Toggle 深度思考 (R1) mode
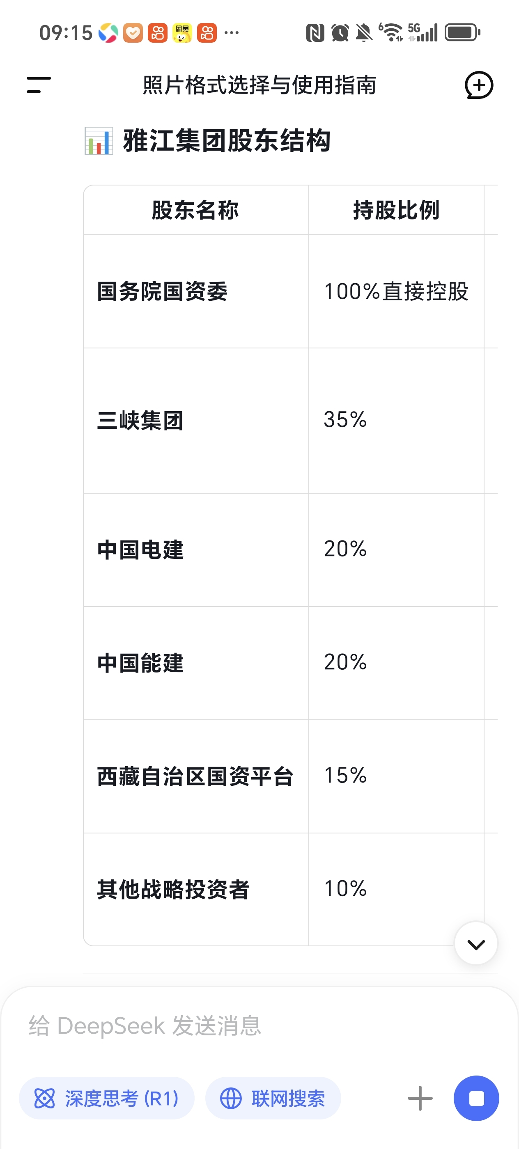Image resolution: width=519 pixels, height=1149 pixels. (107, 1098)
